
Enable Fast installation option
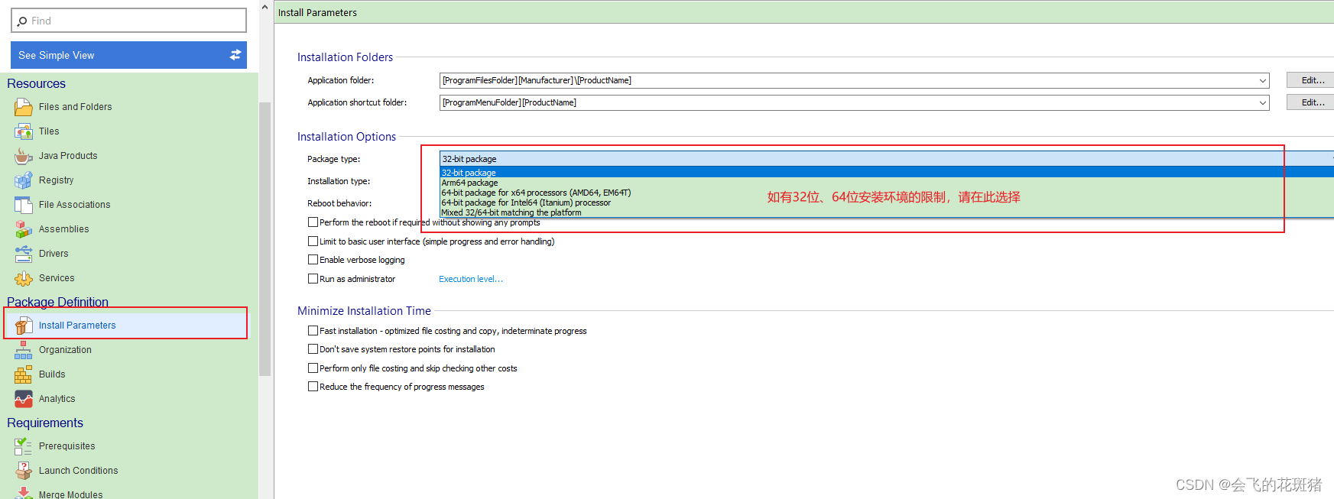313,331
